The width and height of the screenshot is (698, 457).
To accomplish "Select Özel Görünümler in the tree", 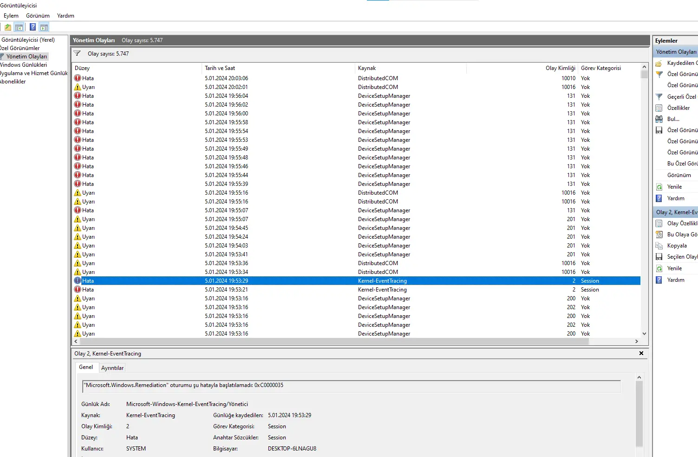I will (20, 48).
